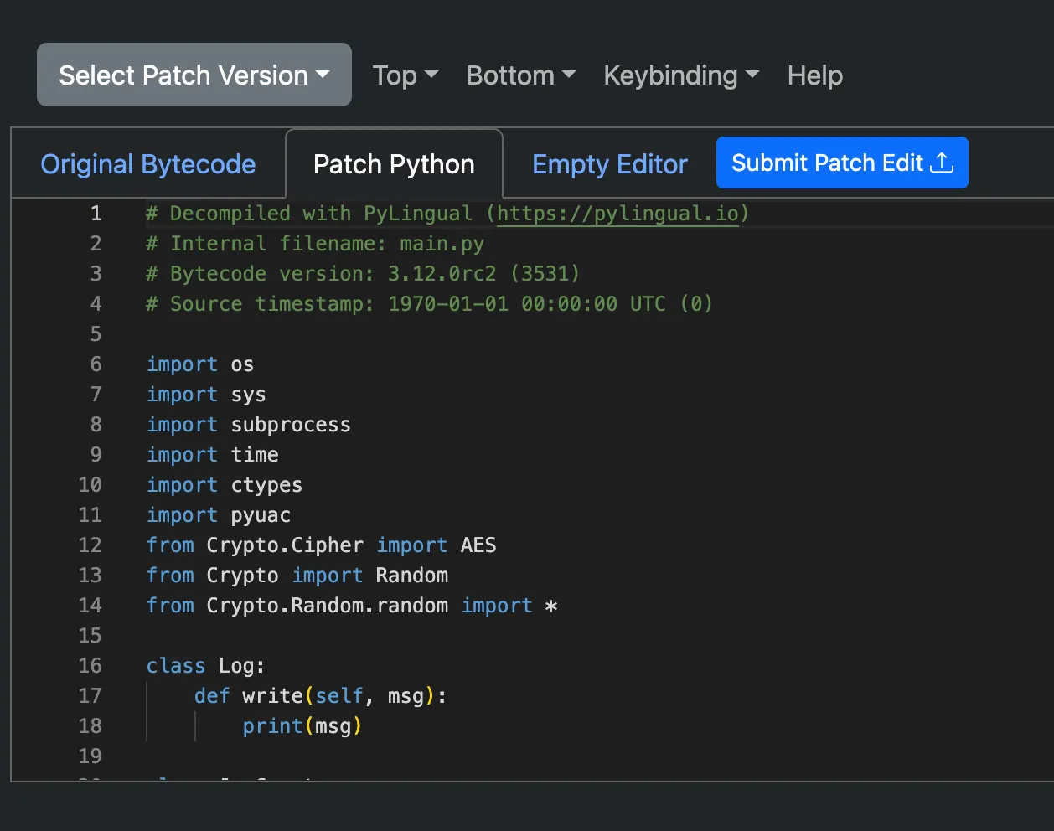This screenshot has height=831, width=1054.
Task: Open the Select Patch Version dropdown
Action: (194, 75)
